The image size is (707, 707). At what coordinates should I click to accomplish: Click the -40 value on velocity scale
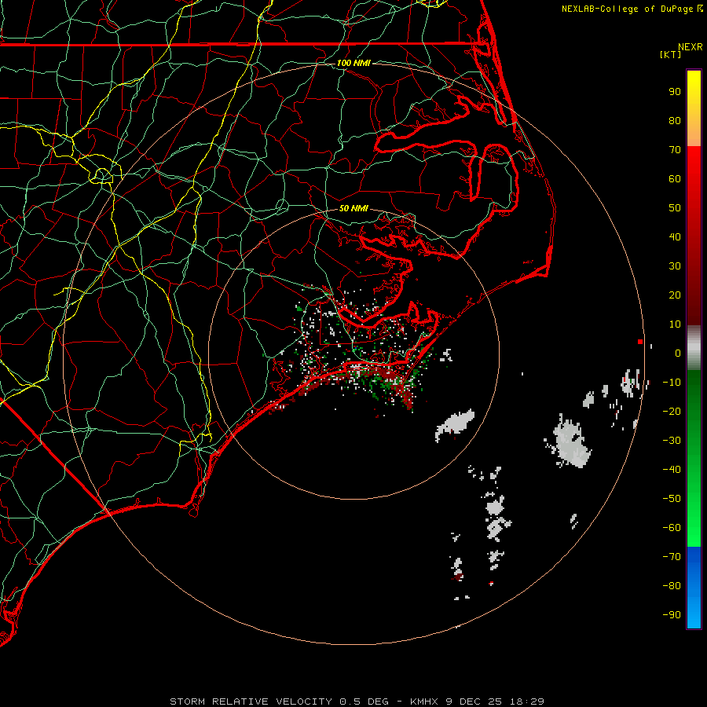672,470
